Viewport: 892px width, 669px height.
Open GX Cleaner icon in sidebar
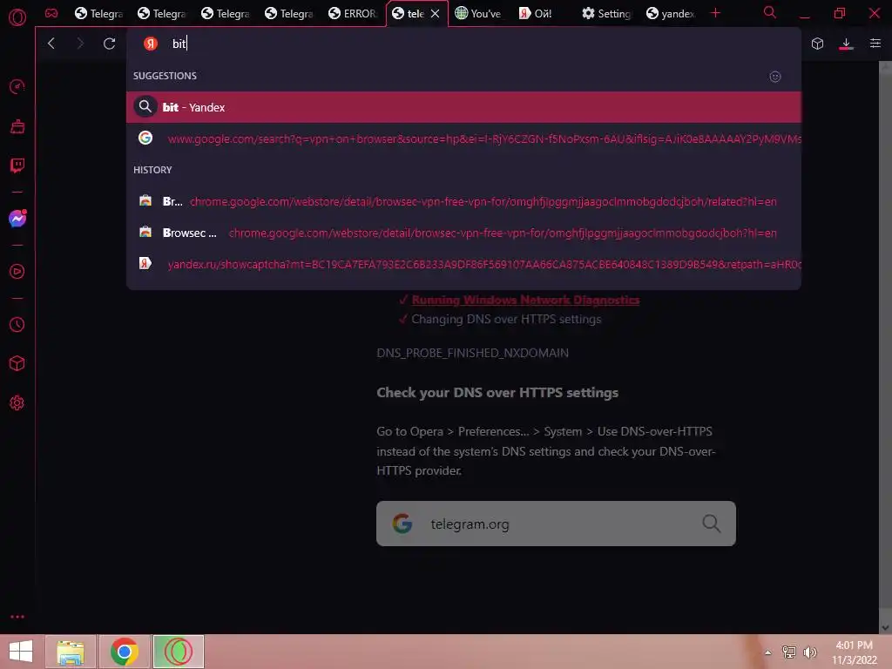17,126
